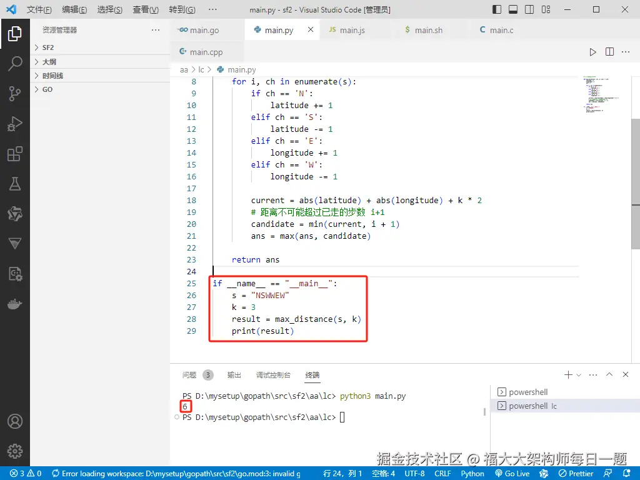640x480 pixels.
Task: Open Explorer panel more actions ellipsis
Action: pos(156,30)
